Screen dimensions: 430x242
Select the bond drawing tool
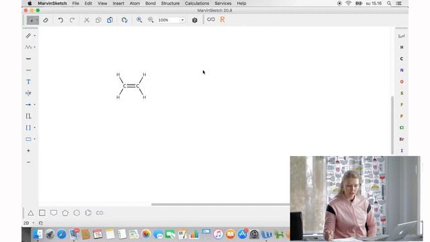[x=28, y=36]
